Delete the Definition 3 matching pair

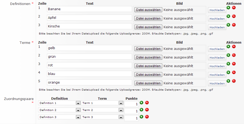coord(147,117)
